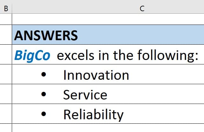Click divider between B and C headers

12,7
